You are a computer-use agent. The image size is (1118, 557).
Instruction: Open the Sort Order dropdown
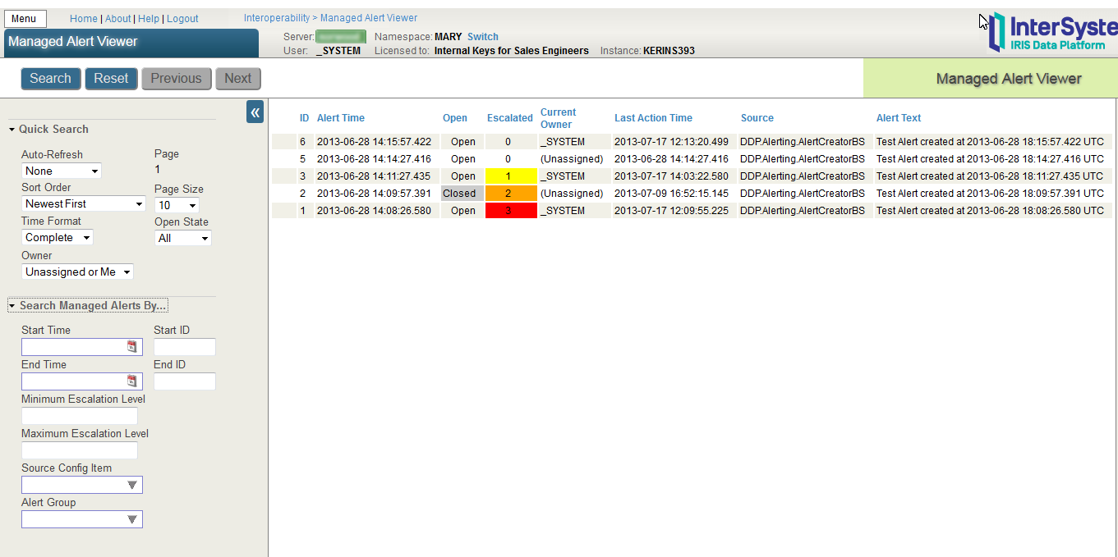84,203
